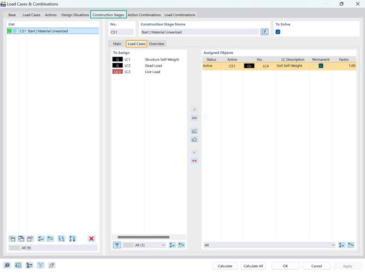Click the third list icon beside the copy icon
This screenshot has height=273, width=365.
coord(30,239)
